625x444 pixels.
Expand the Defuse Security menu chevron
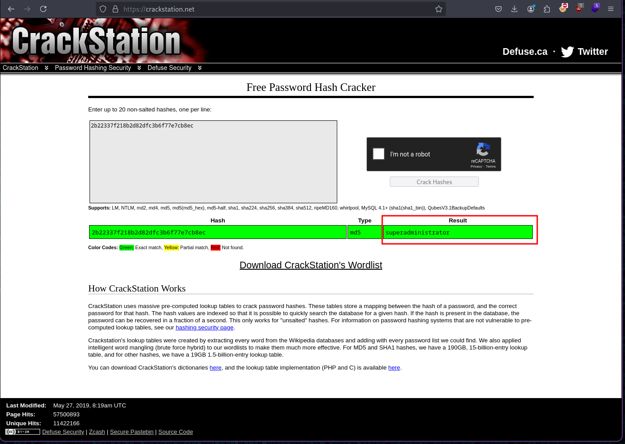[200, 68]
